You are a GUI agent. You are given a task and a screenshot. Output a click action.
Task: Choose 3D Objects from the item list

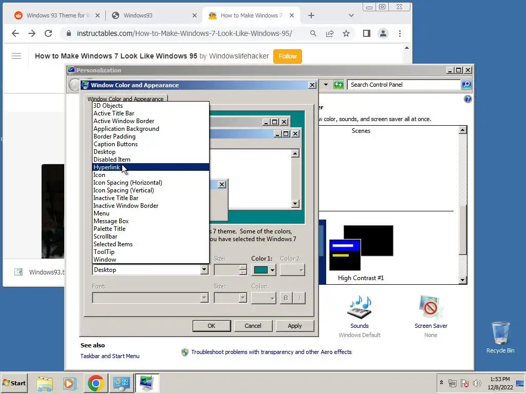point(151,106)
